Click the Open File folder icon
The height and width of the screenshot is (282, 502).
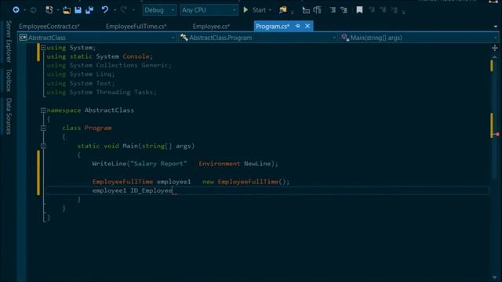tap(66, 10)
